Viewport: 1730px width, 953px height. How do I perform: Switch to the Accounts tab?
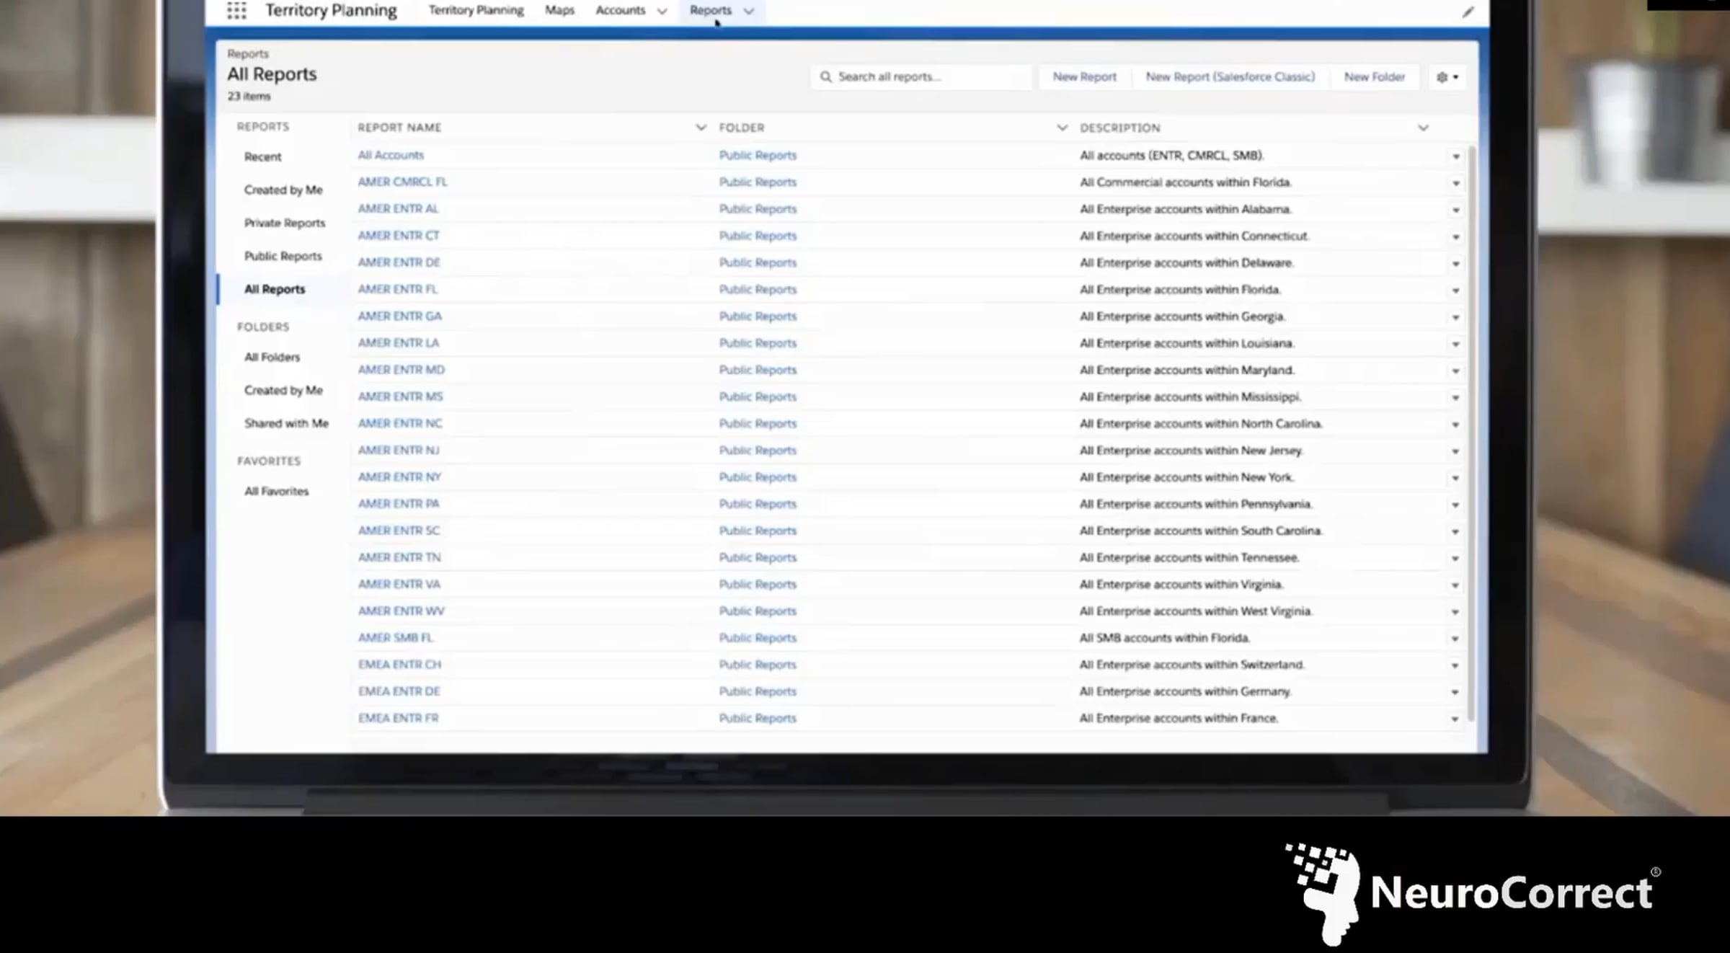pyautogui.click(x=620, y=10)
